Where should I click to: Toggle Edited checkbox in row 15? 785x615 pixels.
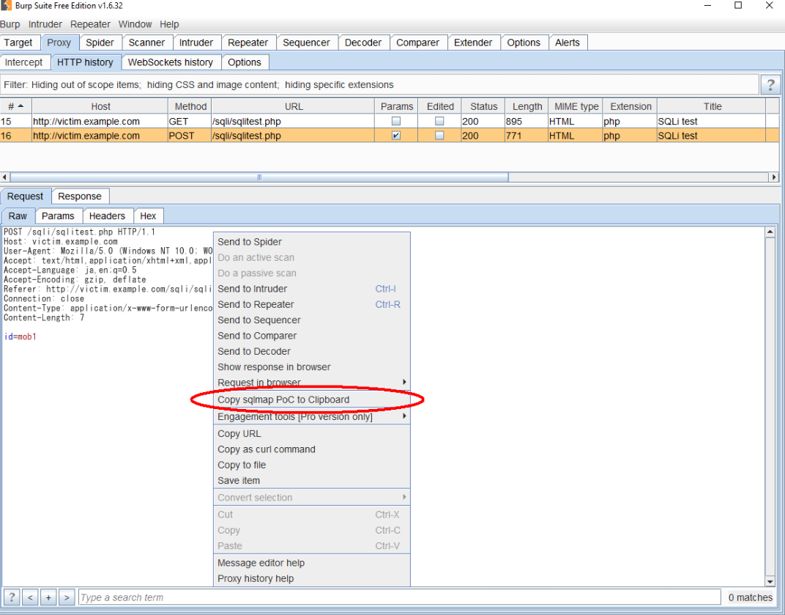[439, 121]
